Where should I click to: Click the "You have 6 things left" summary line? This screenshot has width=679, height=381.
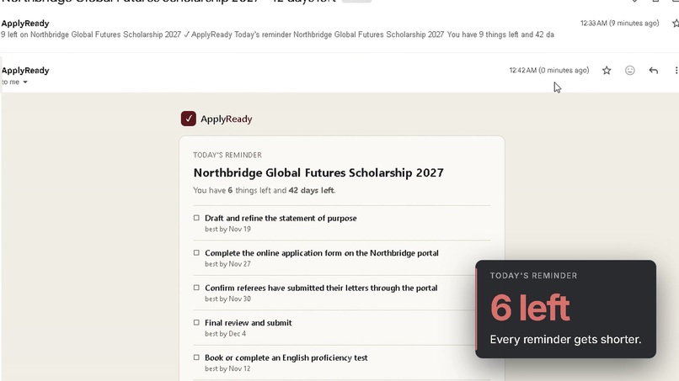pos(265,190)
